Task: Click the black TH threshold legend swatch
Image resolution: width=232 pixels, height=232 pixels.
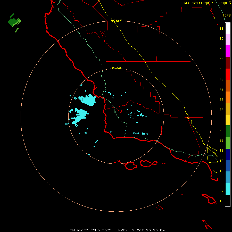Action: [228, 201]
